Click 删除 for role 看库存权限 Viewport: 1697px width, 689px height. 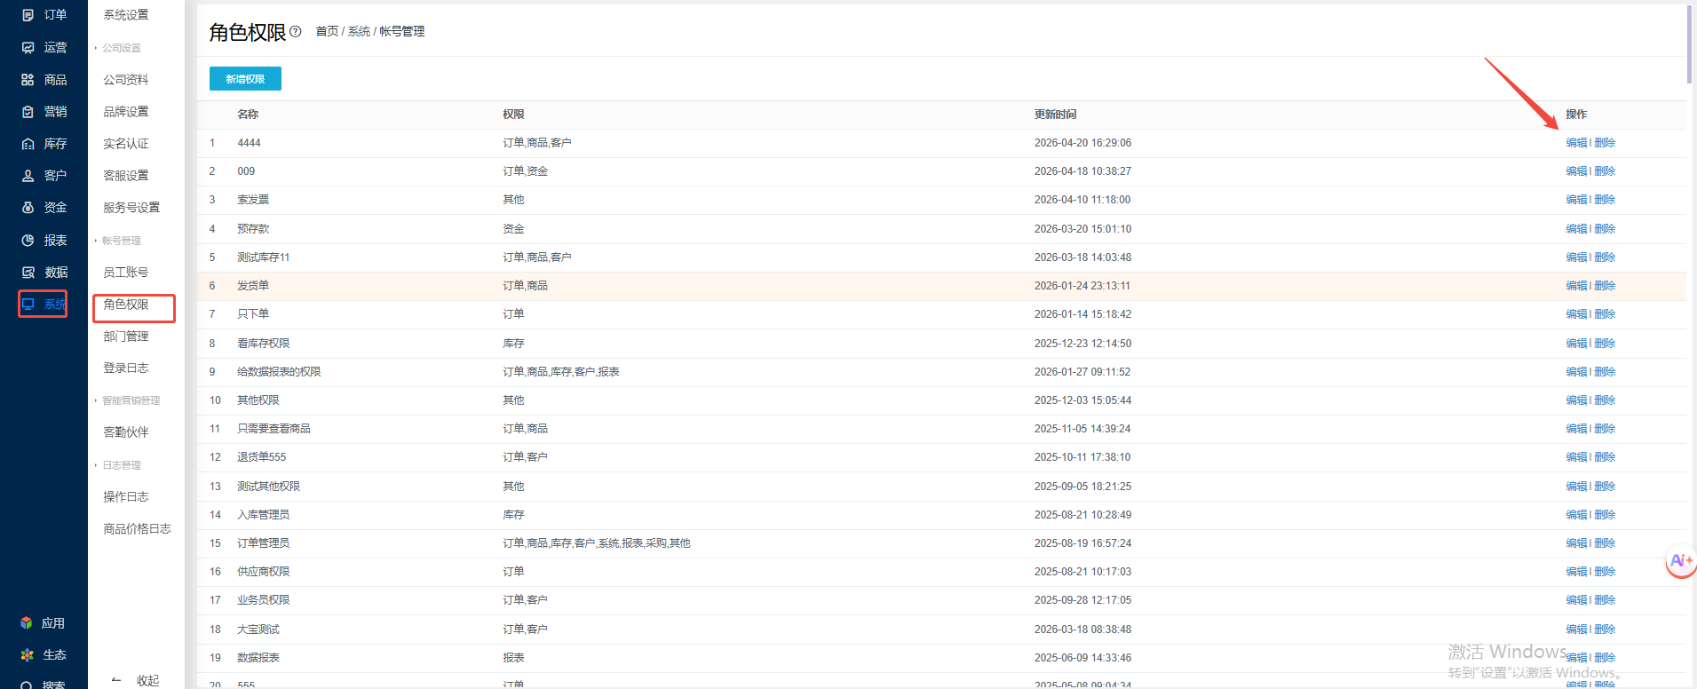(1605, 344)
